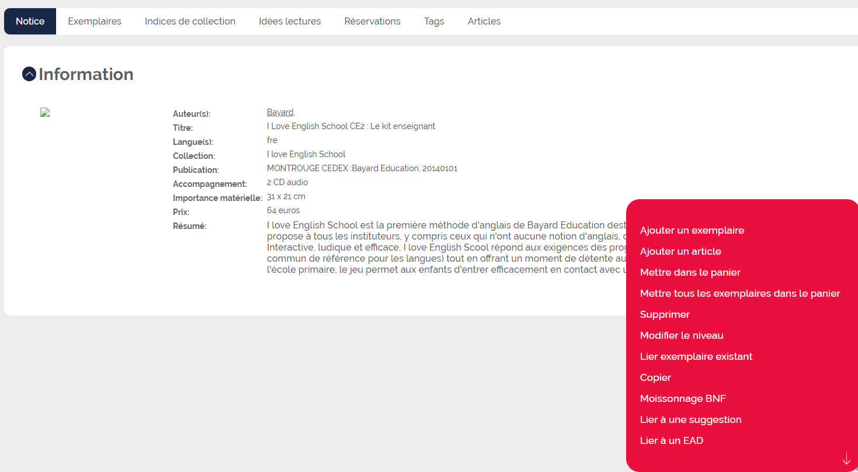858x472 pixels.
Task: Launch Moissonnage BNF
Action: tap(683, 398)
